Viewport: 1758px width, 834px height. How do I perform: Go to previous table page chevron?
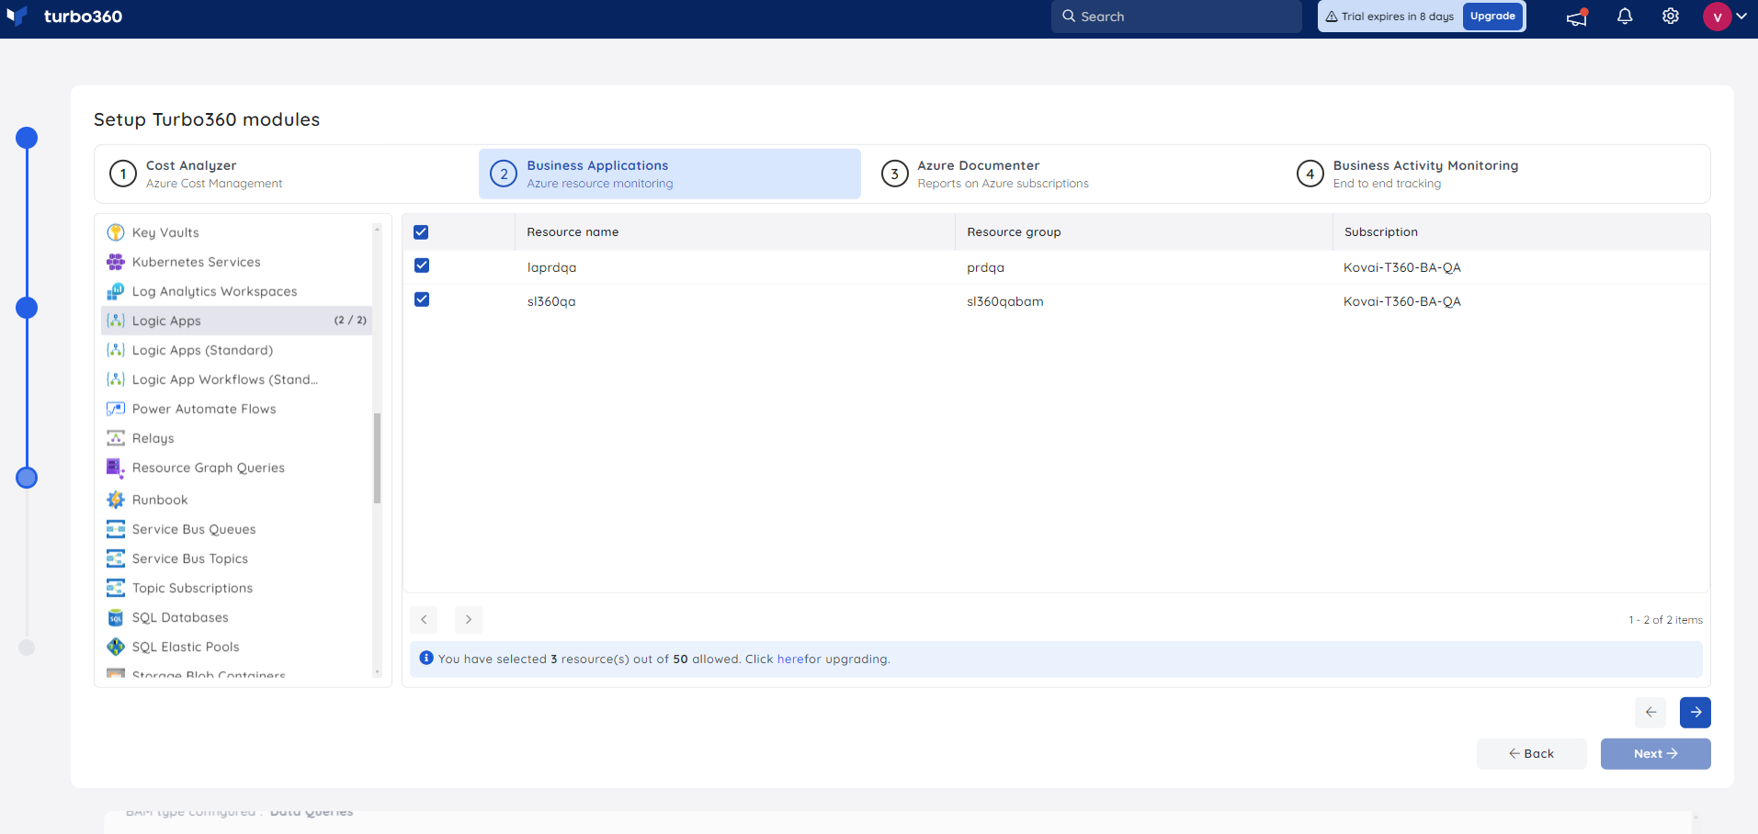424,620
